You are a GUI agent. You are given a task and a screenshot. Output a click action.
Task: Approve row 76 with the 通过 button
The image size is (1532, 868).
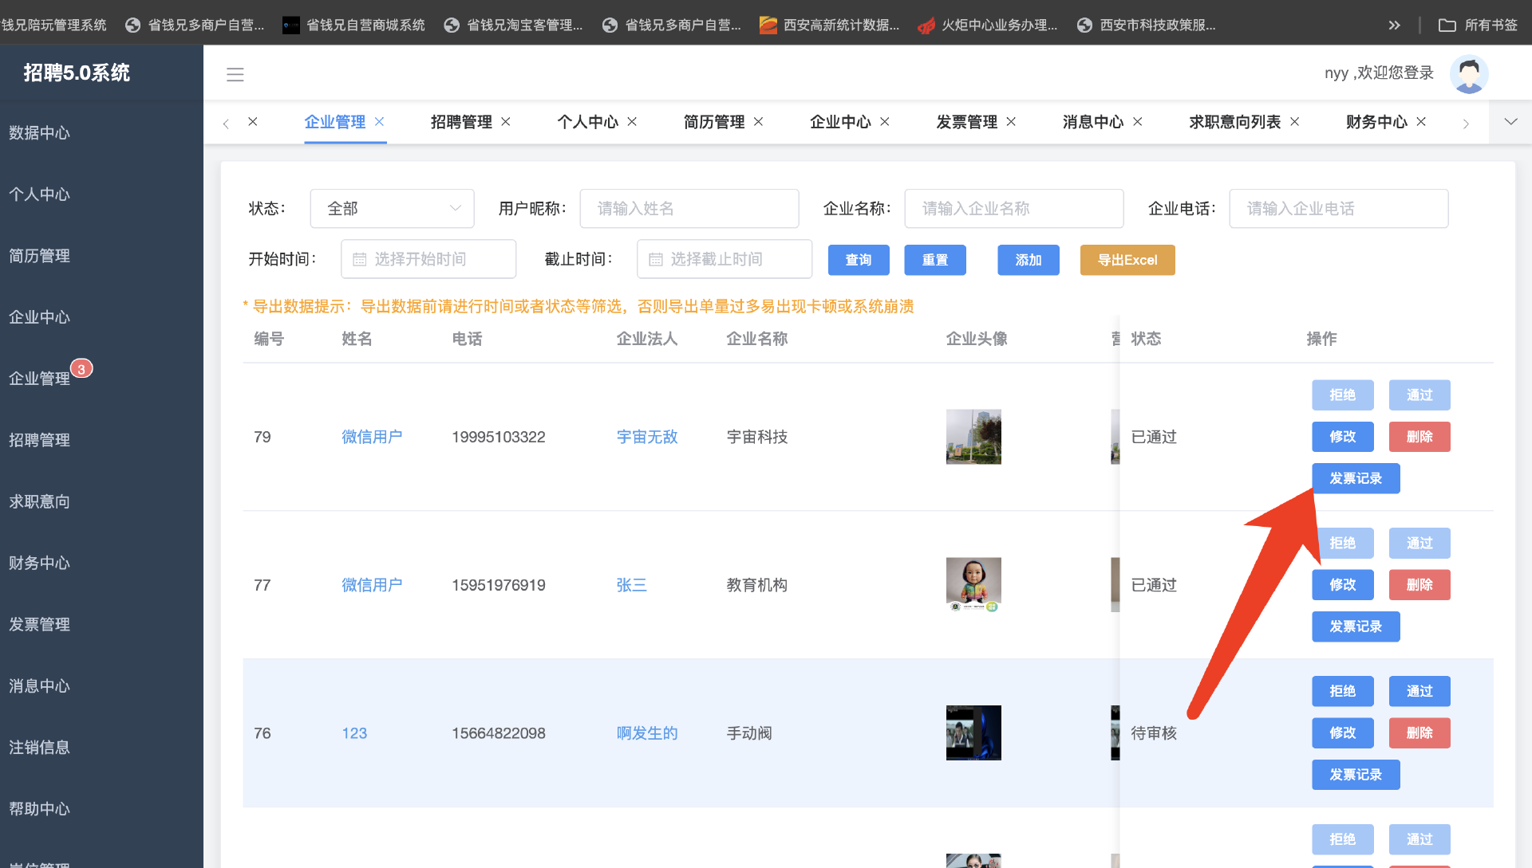tap(1419, 691)
